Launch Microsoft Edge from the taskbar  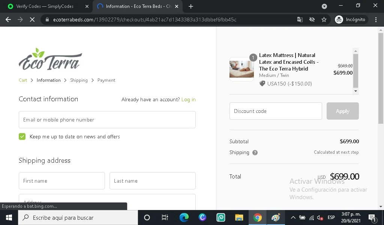[x=184, y=217]
